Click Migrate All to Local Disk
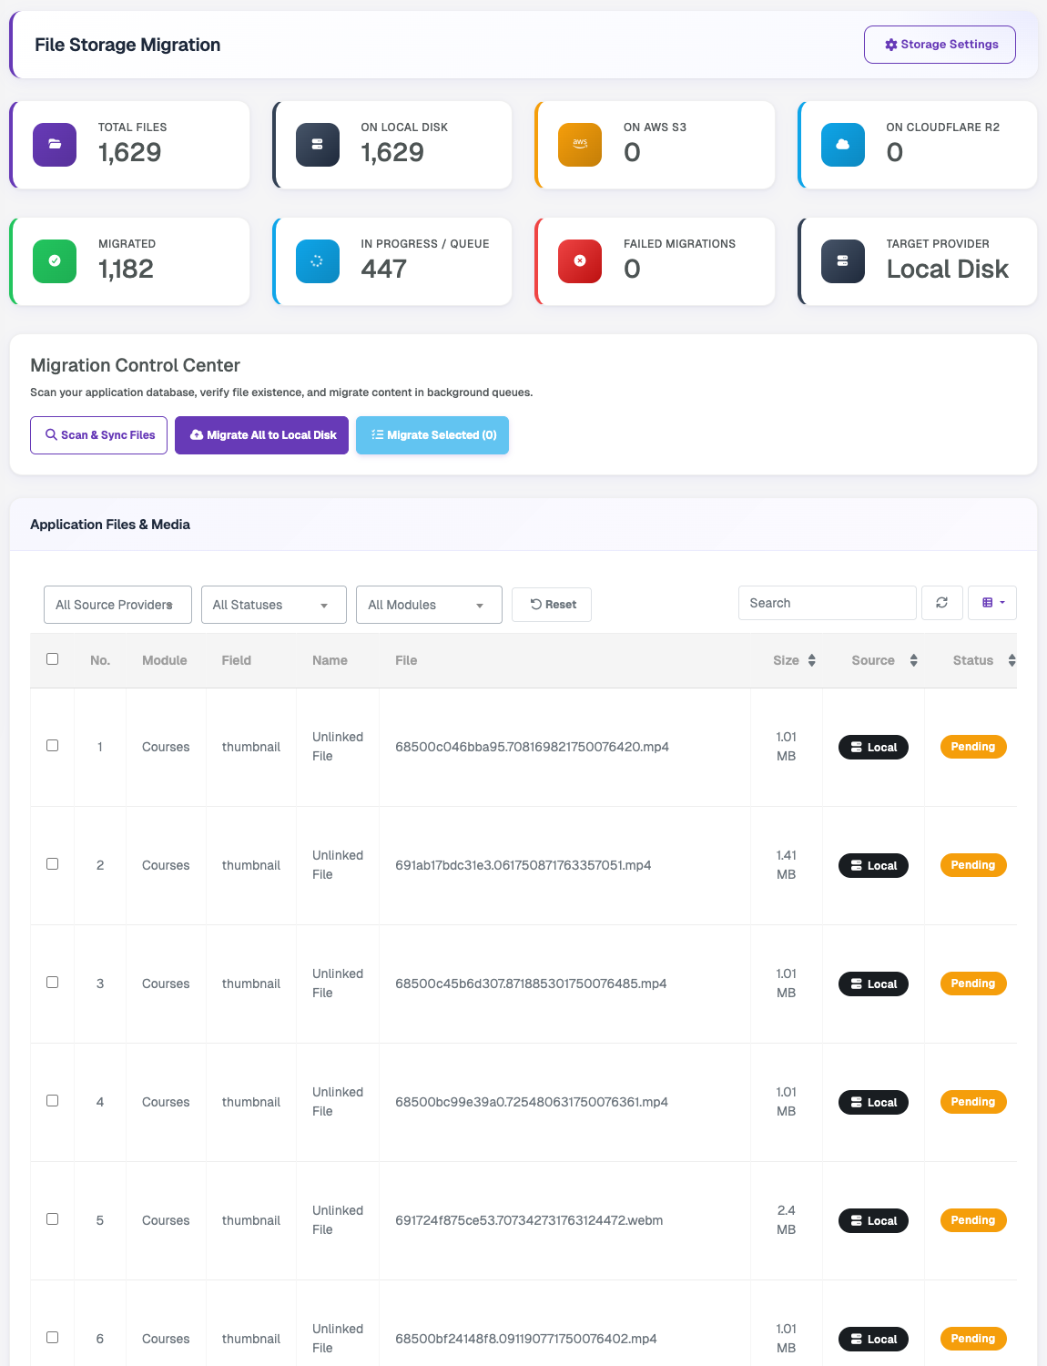This screenshot has width=1047, height=1366. [x=261, y=435]
